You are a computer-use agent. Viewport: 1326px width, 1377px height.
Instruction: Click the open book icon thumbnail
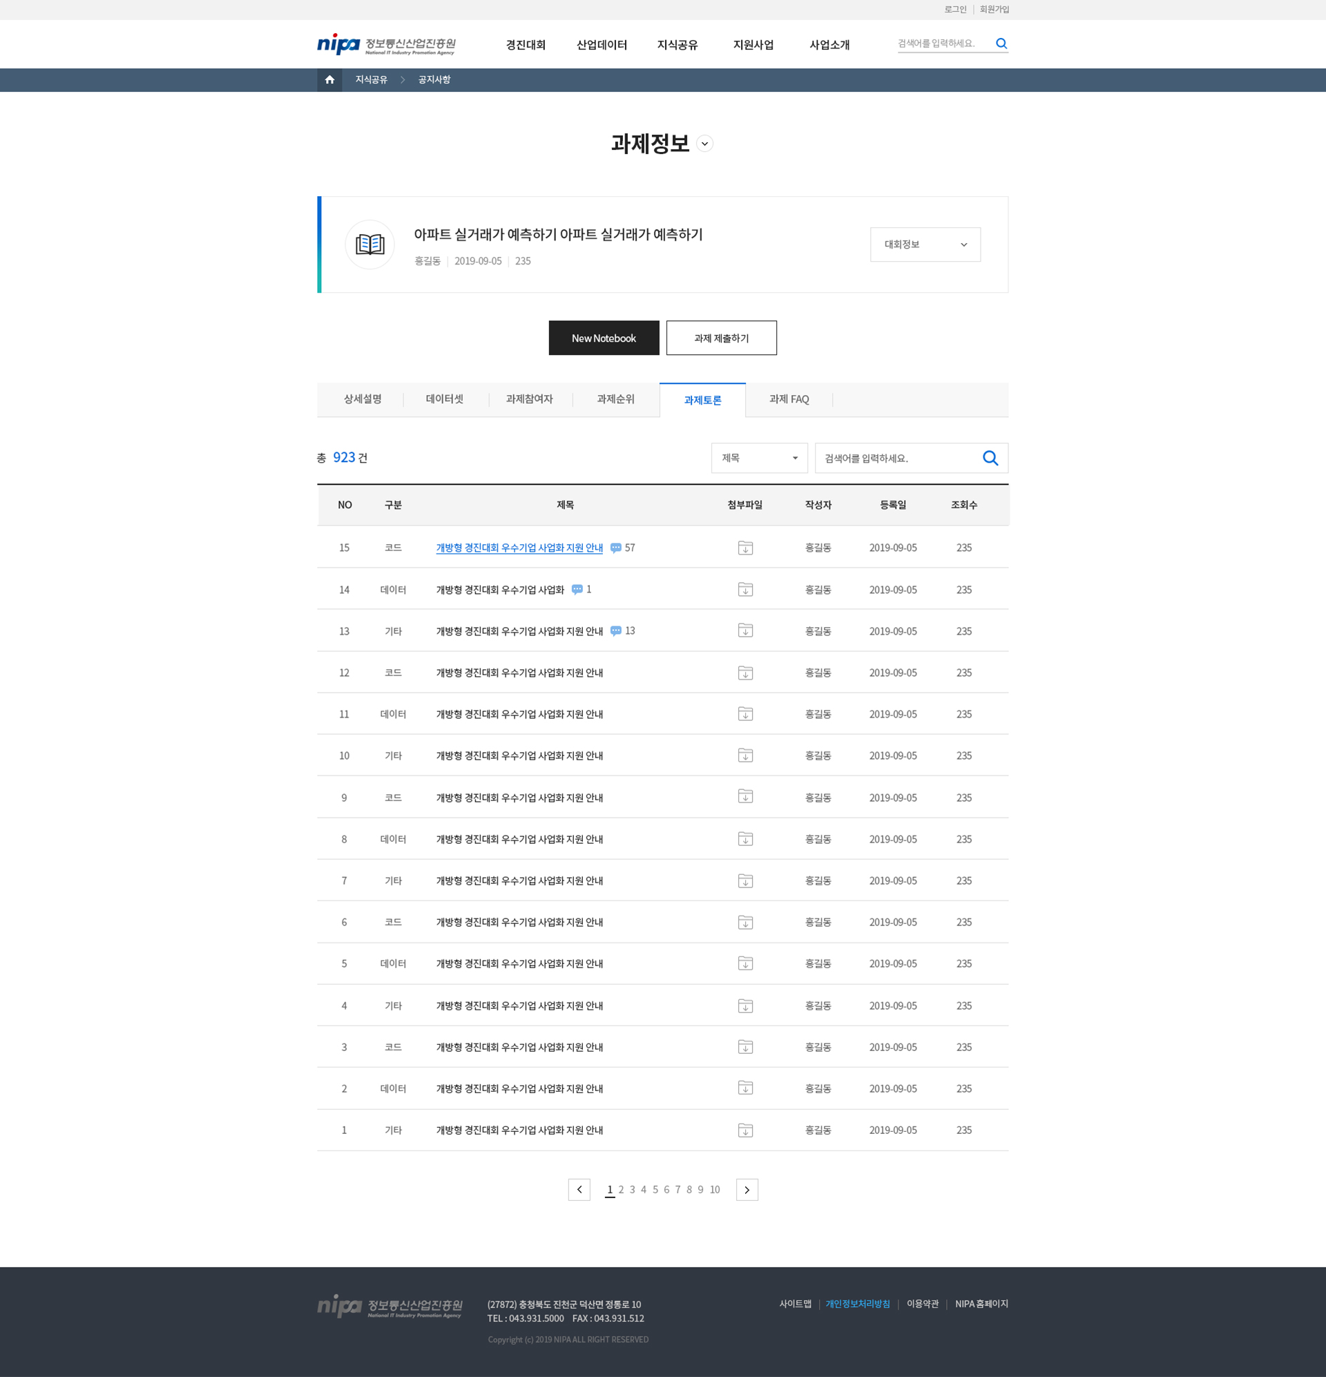pyautogui.click(x=369, y=244)
